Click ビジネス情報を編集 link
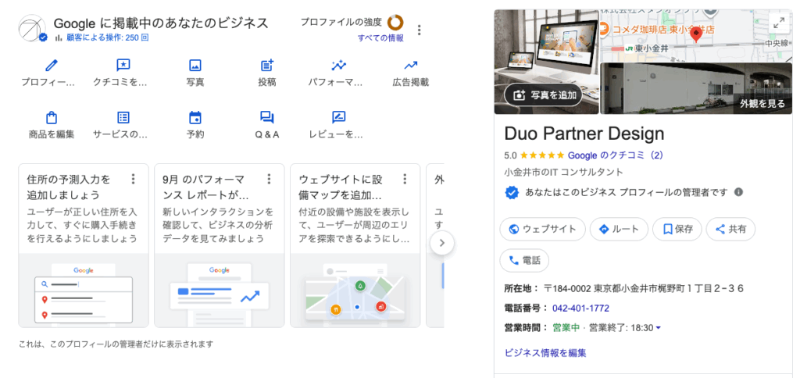The image size is (800, 378). pyautogui.click(x=545, y=352)
